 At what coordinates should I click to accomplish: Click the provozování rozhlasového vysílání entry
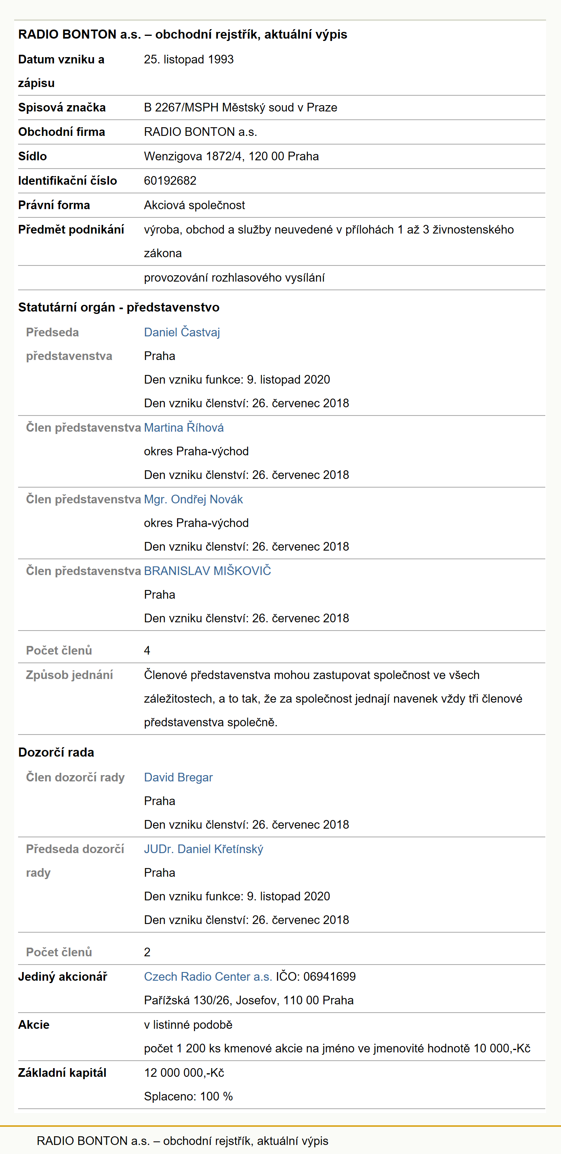234,278
